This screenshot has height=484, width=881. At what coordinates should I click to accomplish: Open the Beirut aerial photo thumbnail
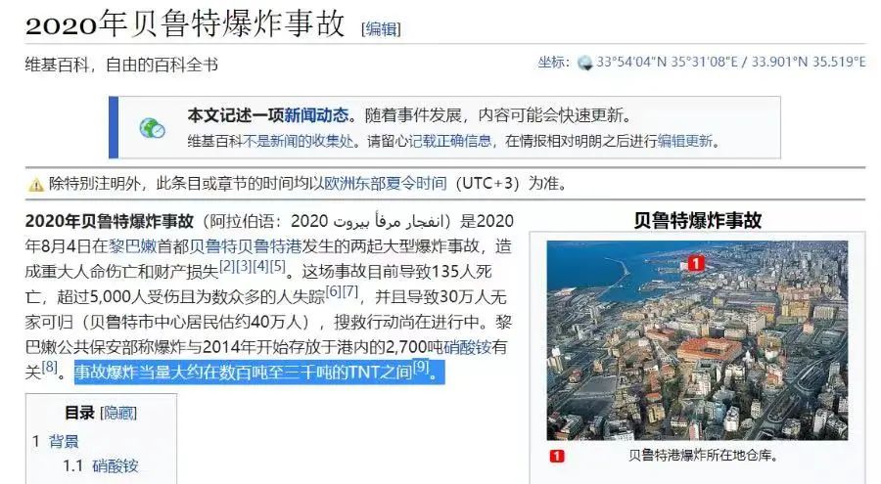click(x=697, y=340)
